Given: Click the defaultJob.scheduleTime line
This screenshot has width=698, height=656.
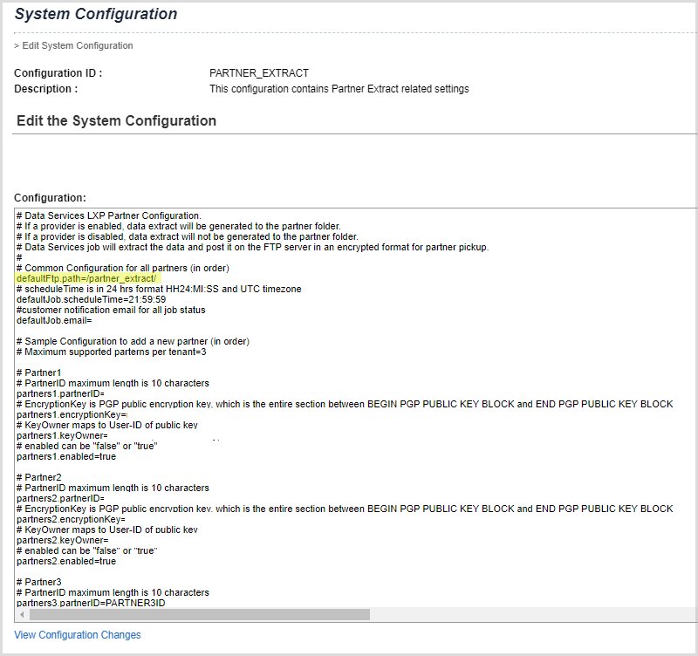Looking at the screenshot, I should (x=87, y=299).
